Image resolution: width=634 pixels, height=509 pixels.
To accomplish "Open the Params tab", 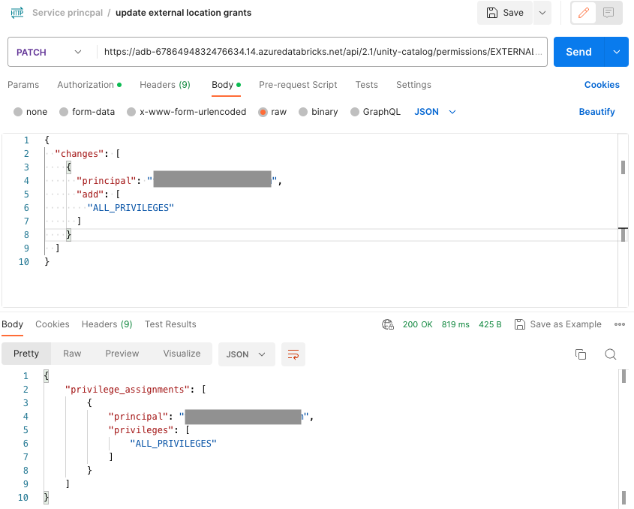I will (x=23, y=85).
